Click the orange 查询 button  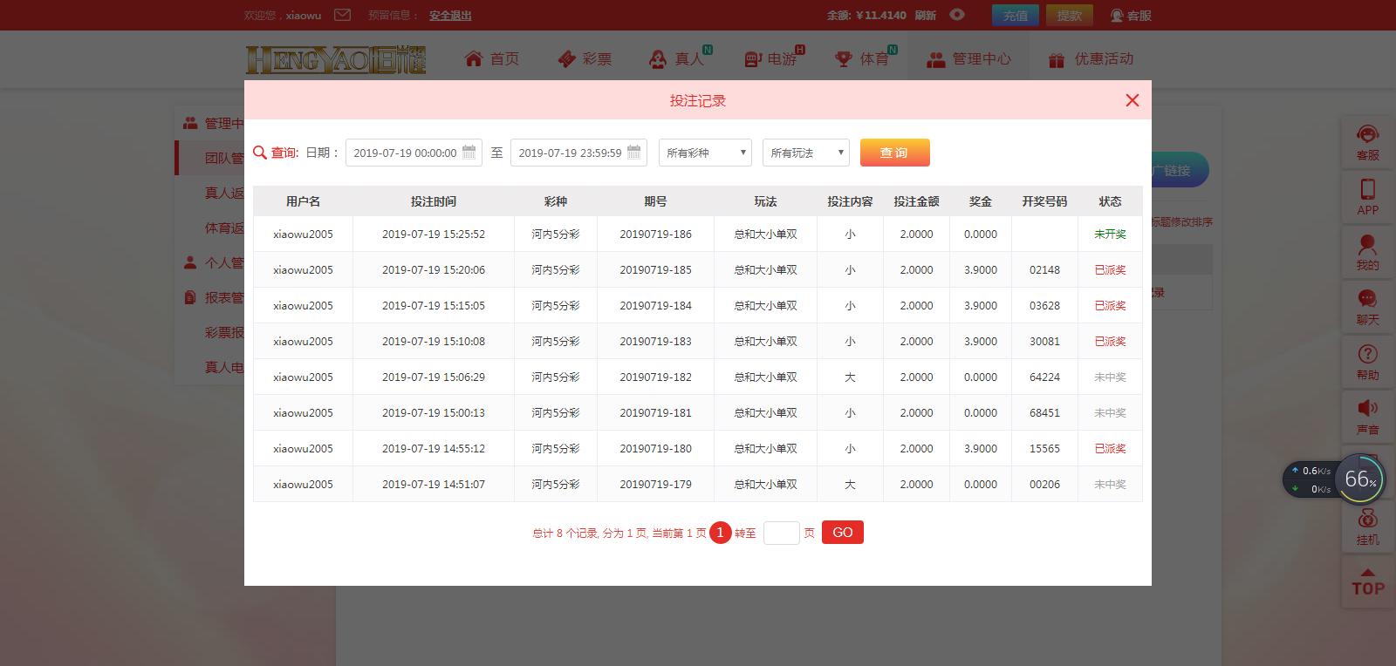(894, 153)
